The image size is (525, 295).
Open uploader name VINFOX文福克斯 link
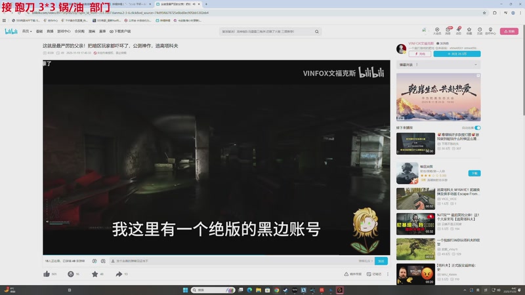coord(421,43)
